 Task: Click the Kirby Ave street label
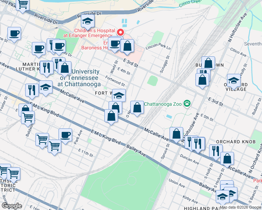click(x=190, y=199)
